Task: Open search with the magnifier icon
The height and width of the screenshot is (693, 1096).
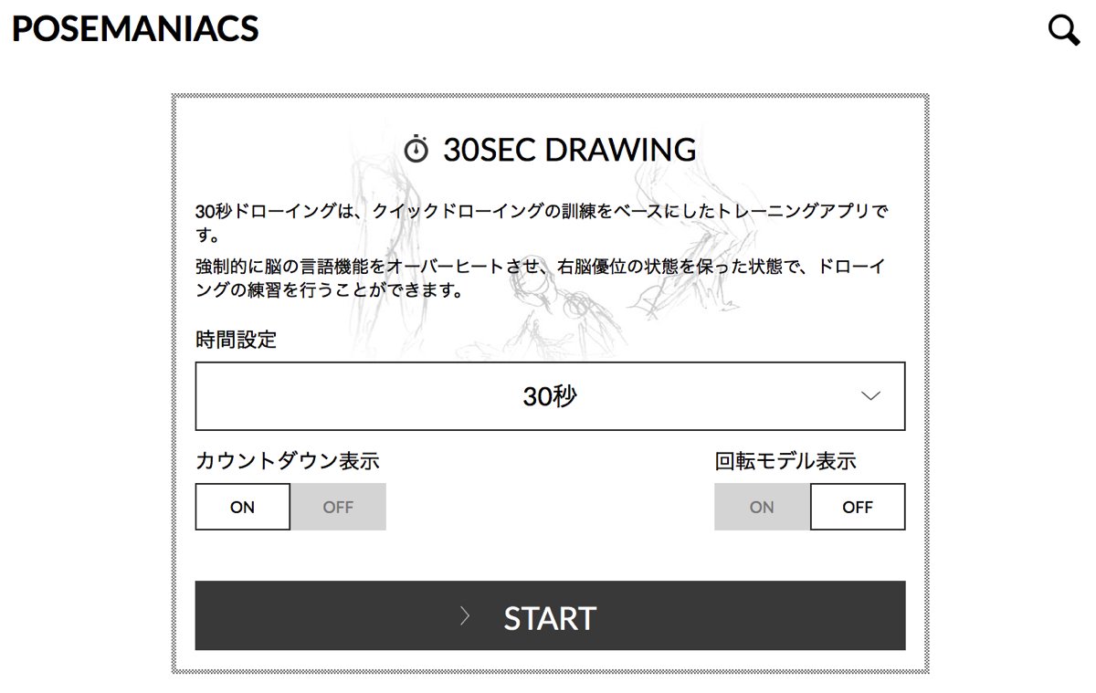Action: 1064,30
